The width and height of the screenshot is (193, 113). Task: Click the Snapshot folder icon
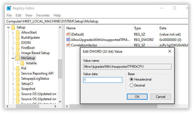tap(18, 89)
